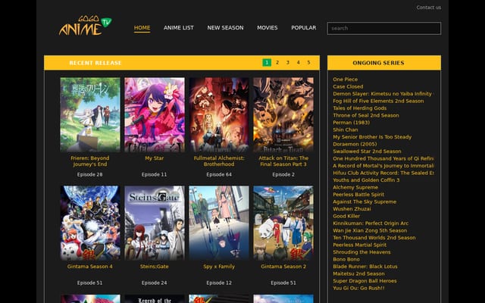The image size is (485, 303).
Task: Go to NEW SEASON page
Action: tap(225, 28)
